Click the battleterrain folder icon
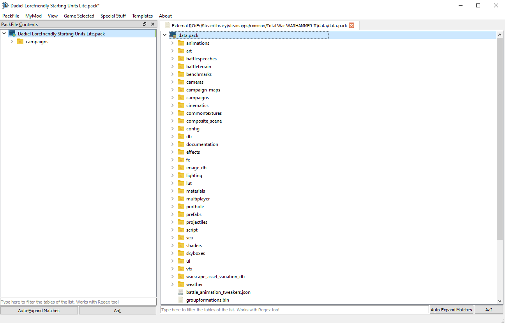This screenshot has height=323, width=505. (181, 67)
